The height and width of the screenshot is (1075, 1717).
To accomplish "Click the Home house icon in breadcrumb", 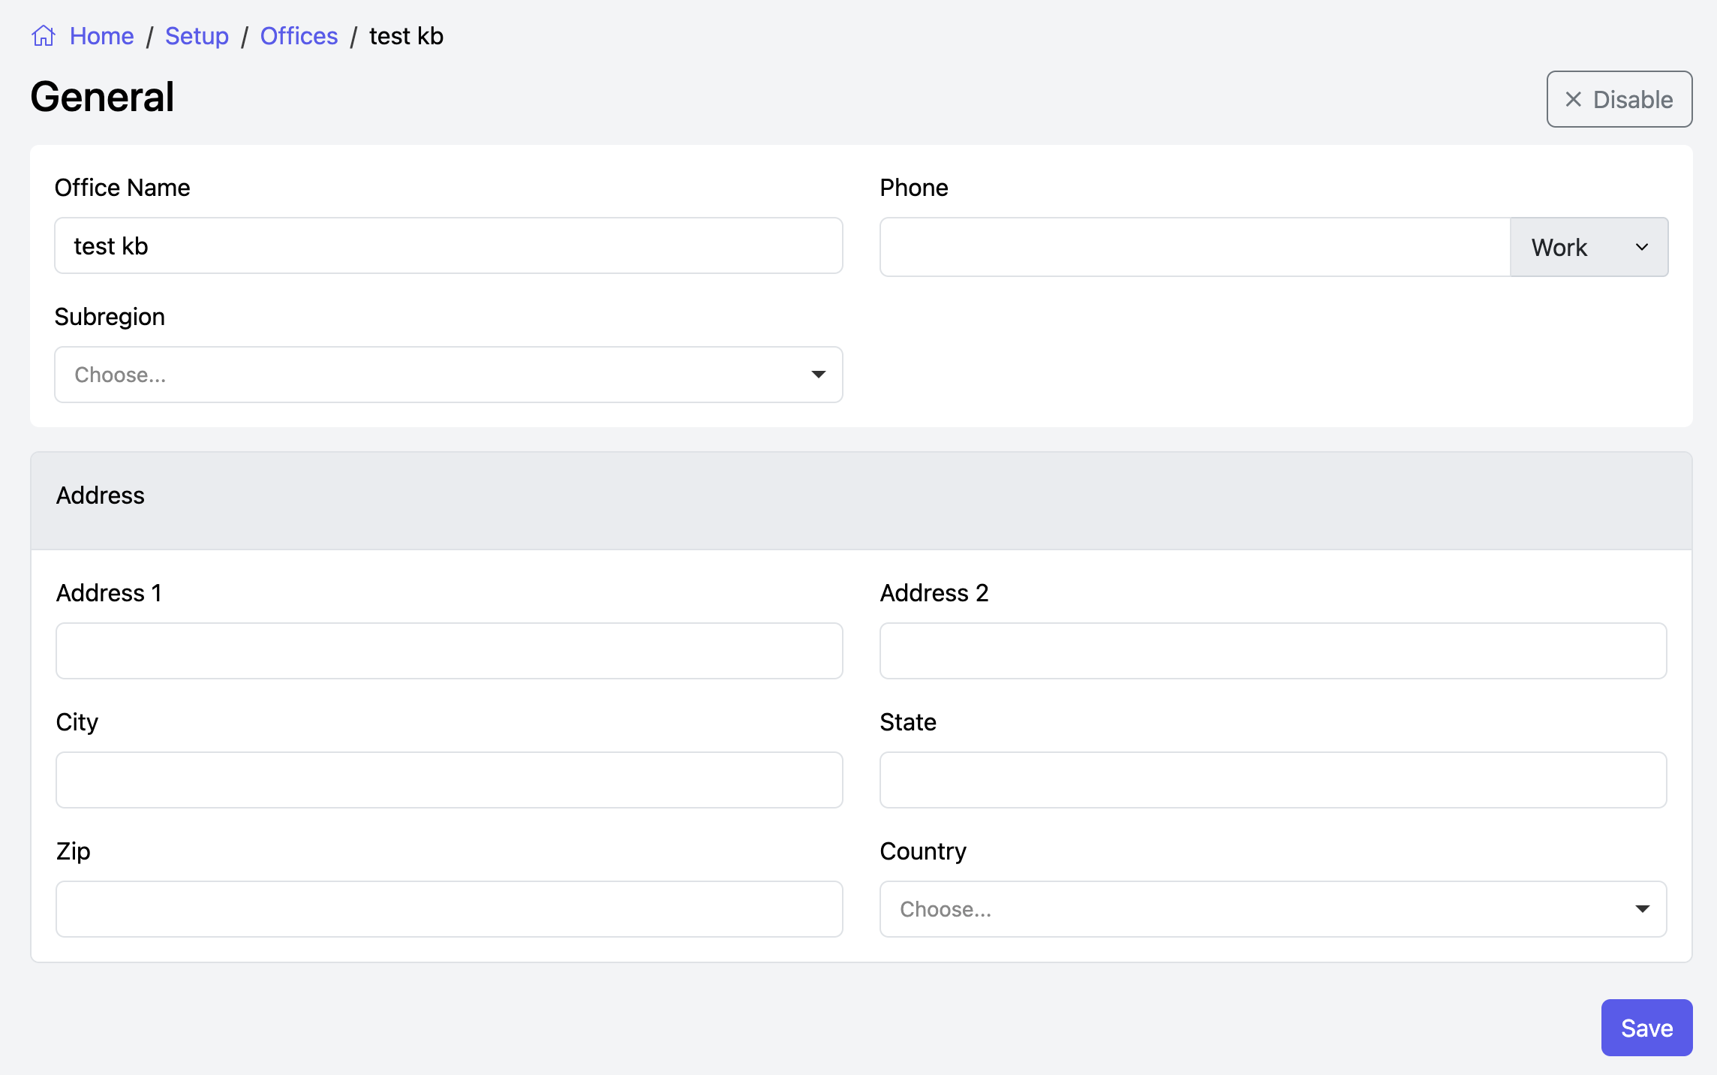I will click(x=44, y=35).
